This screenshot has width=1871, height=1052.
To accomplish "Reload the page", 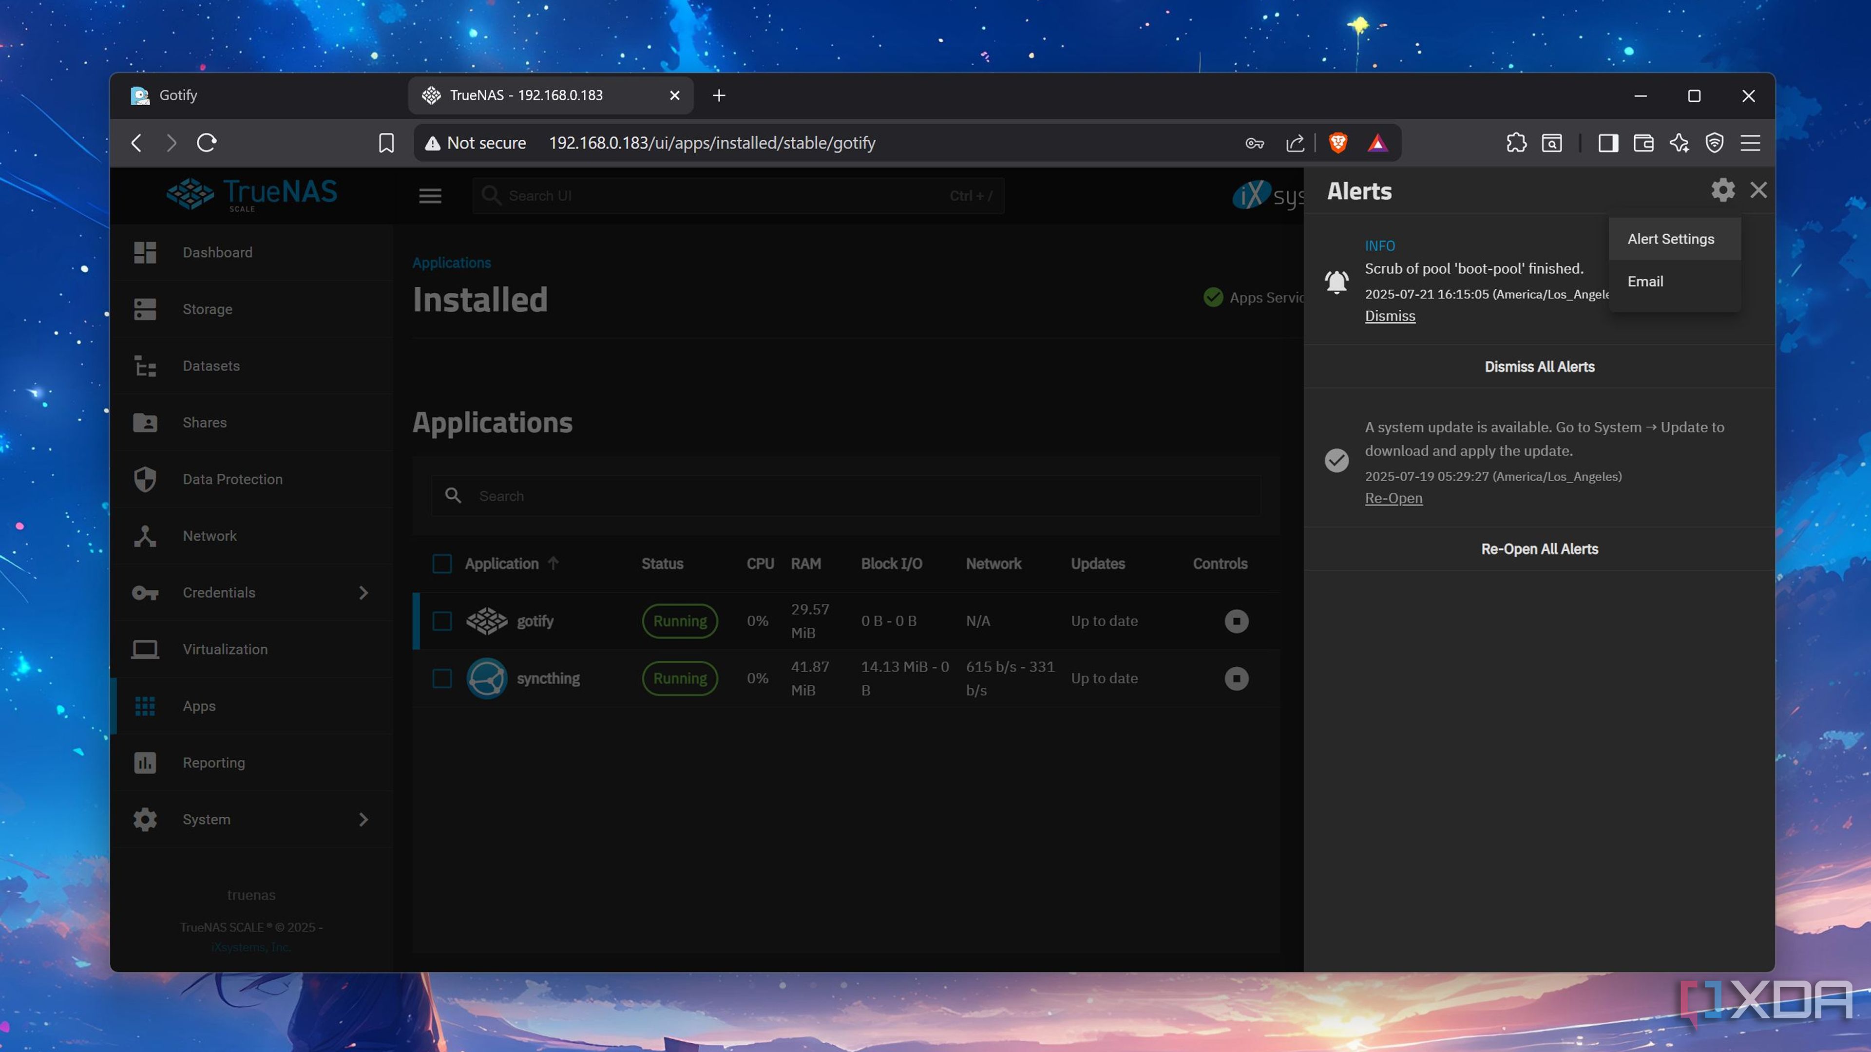I will (x=207, y=143).
